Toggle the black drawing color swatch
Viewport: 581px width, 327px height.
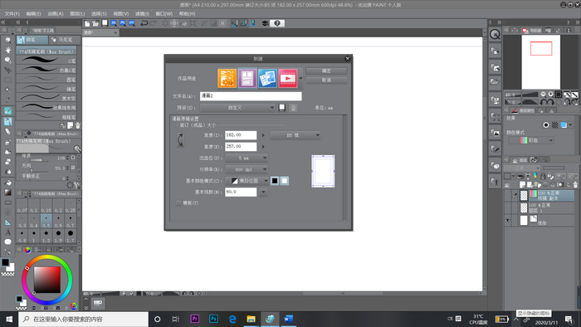(x=275, y=181)
